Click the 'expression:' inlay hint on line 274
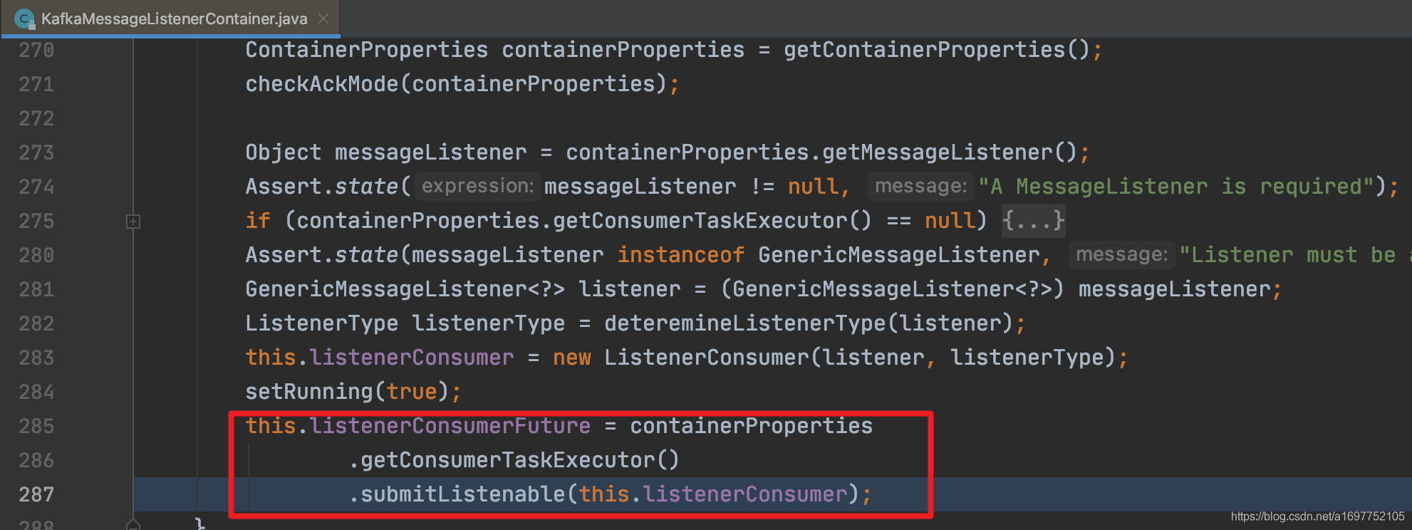Image resolution: width=1412 pixels, height=530 pixels. (477, 186)
